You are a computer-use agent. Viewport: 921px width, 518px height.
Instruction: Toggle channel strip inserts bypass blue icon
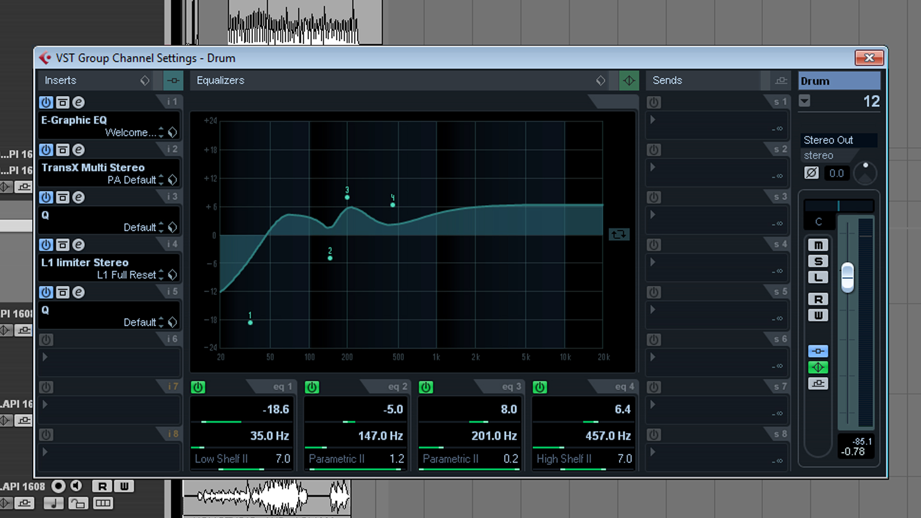coord(818,351)
